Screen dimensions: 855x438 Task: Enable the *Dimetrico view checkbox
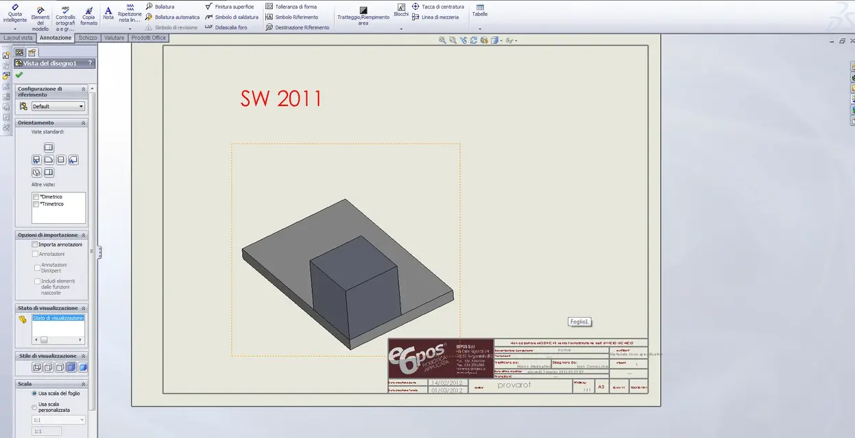(x=36, y=196)
